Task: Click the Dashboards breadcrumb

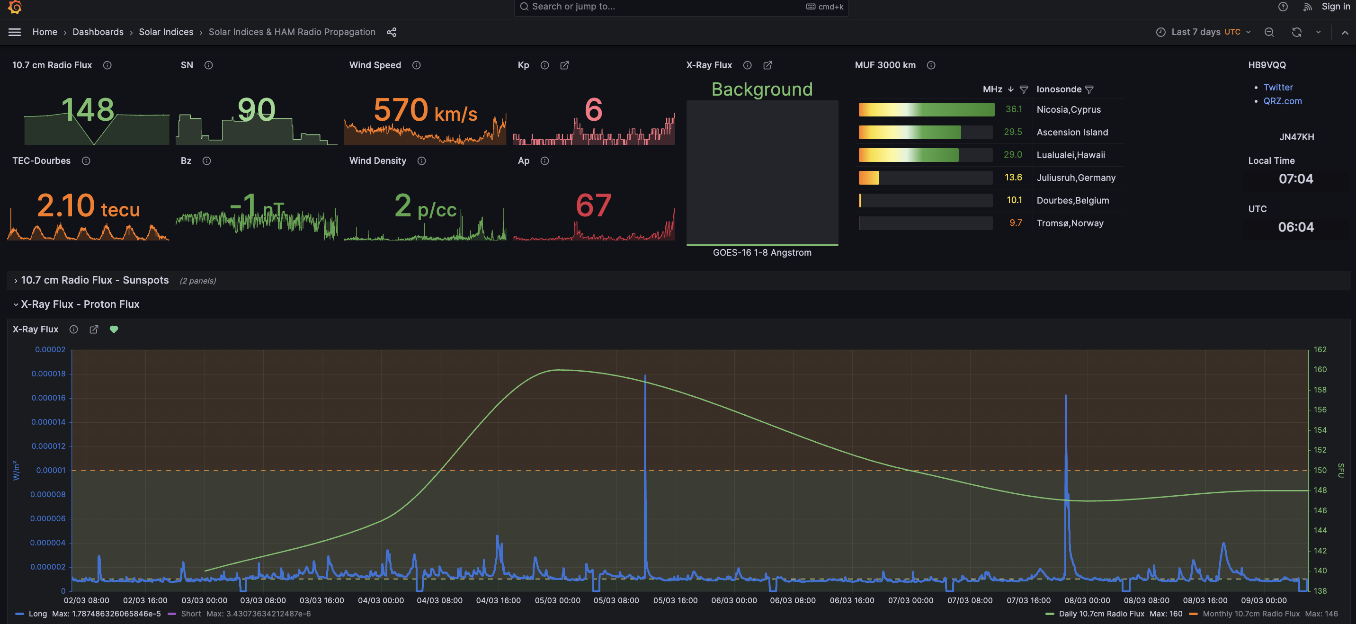Action: click(x=98, y=32)
